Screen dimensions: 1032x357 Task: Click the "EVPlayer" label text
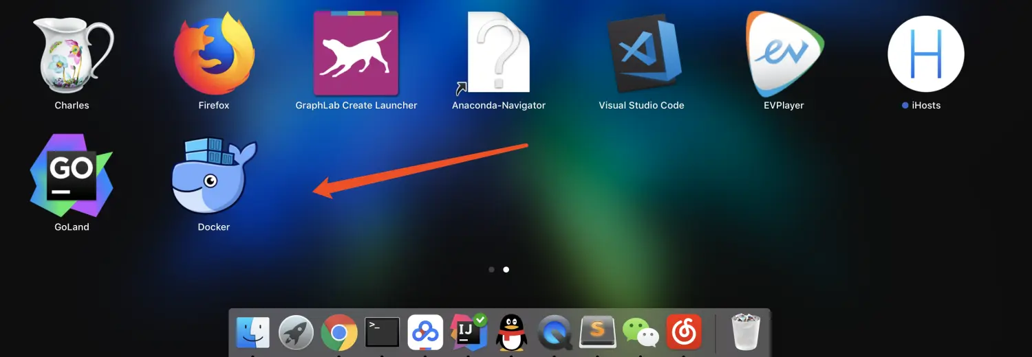point(784,106)
